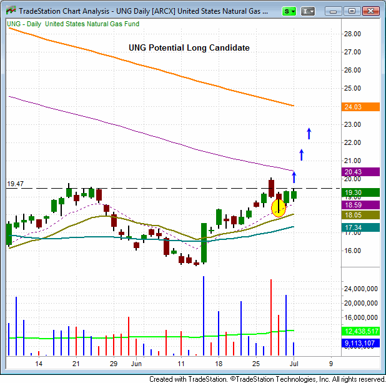
Task: Click the 'Jun' date axis label
Action: (x=136, y=364)
